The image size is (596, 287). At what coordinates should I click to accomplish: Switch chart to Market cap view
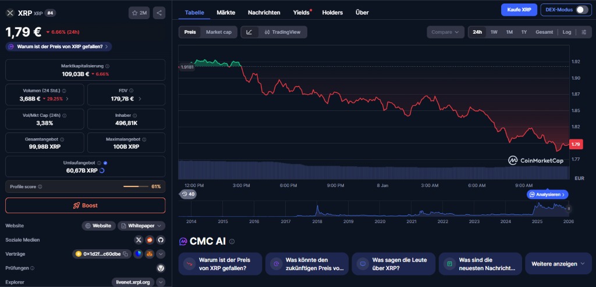pos(218,32)
